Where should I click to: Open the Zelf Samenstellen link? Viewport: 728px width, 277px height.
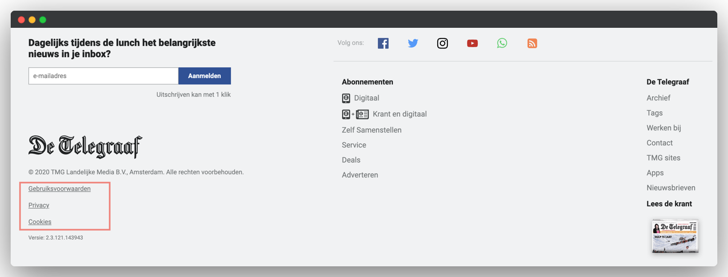pos(371,130)
